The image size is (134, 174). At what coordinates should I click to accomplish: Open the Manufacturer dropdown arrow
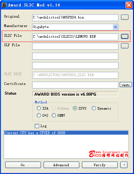coord(115,27)
